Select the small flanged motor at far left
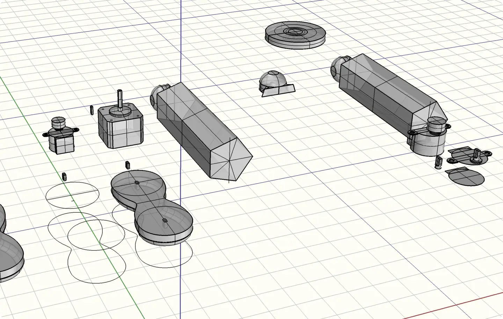This screenshot has width=503, height=319. click(x=61, y=136)
